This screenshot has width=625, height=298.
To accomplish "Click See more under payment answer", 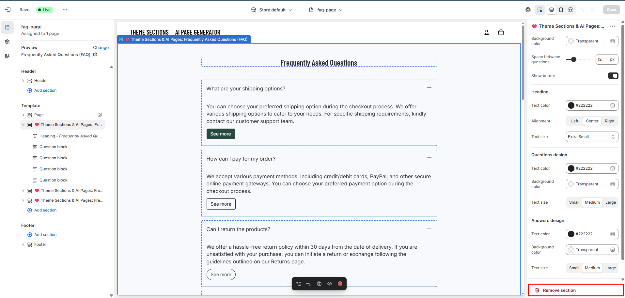I will tap(221, 204).
